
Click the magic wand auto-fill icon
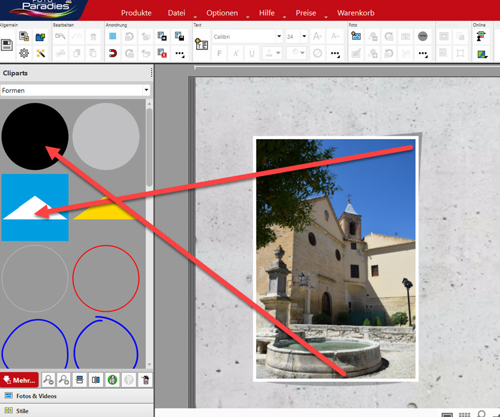point(41,53)
